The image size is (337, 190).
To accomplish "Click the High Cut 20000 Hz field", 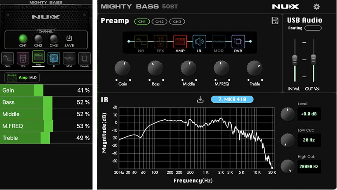I will pos(308,166).
